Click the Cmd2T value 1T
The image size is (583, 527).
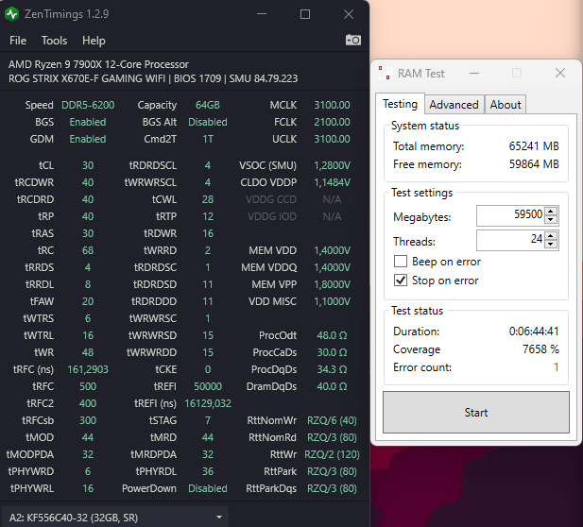pos(208,139)
